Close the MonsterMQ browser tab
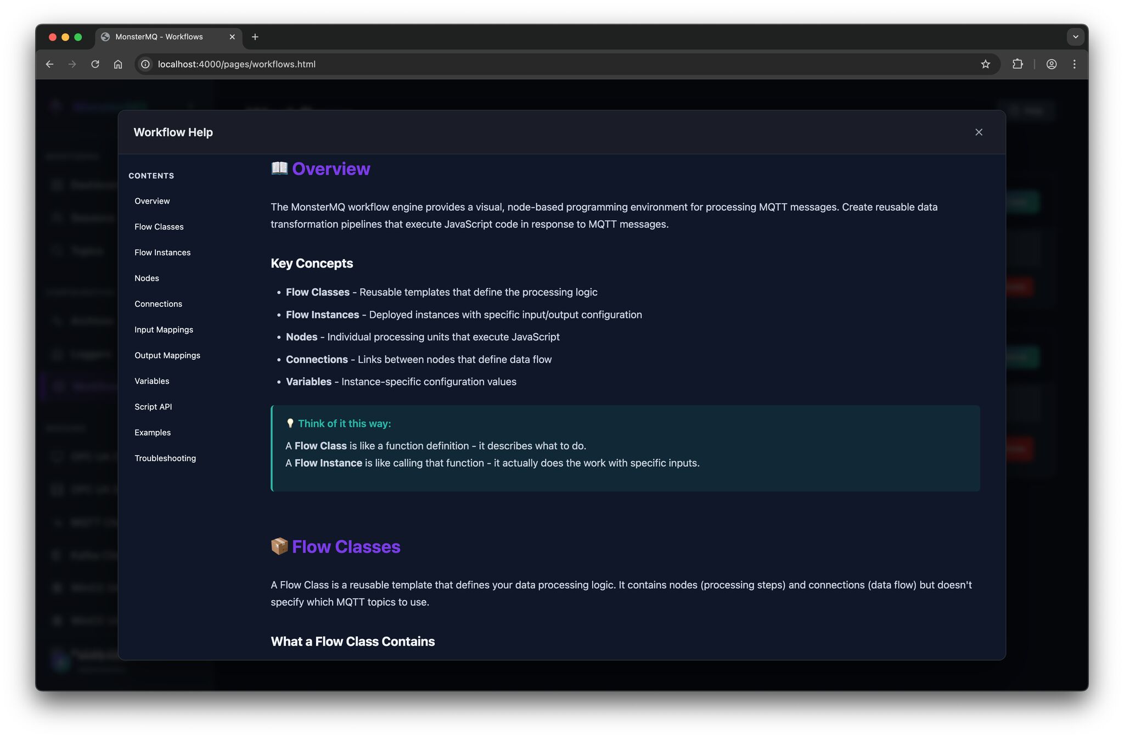1124x738 pixels. tap(232, 37)
